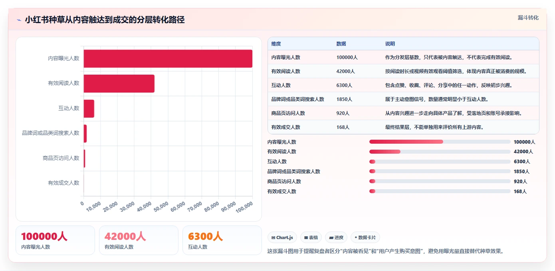Select the 进度 chip

pyautogui.click(x=336, y=237)
